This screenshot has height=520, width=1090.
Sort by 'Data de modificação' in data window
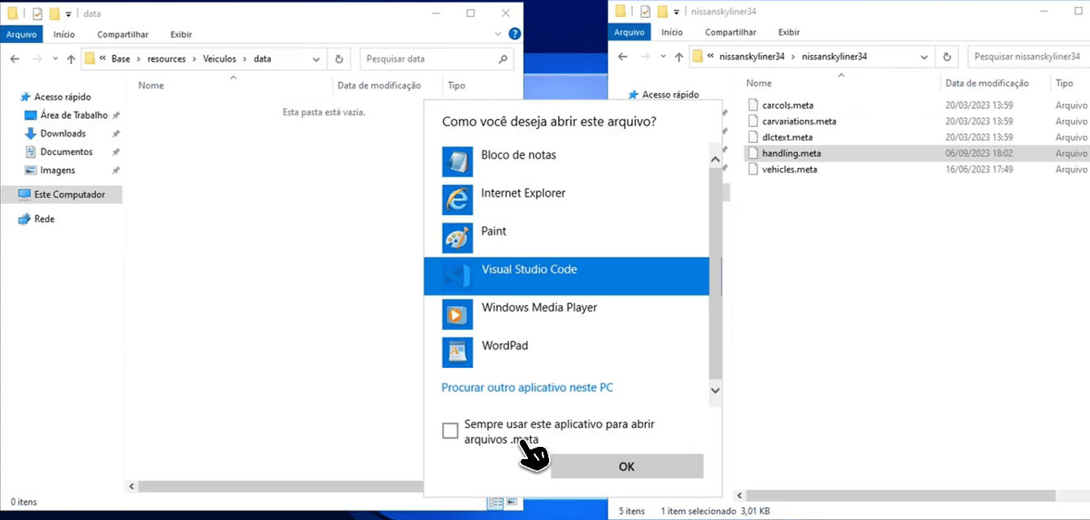(379, 85)
